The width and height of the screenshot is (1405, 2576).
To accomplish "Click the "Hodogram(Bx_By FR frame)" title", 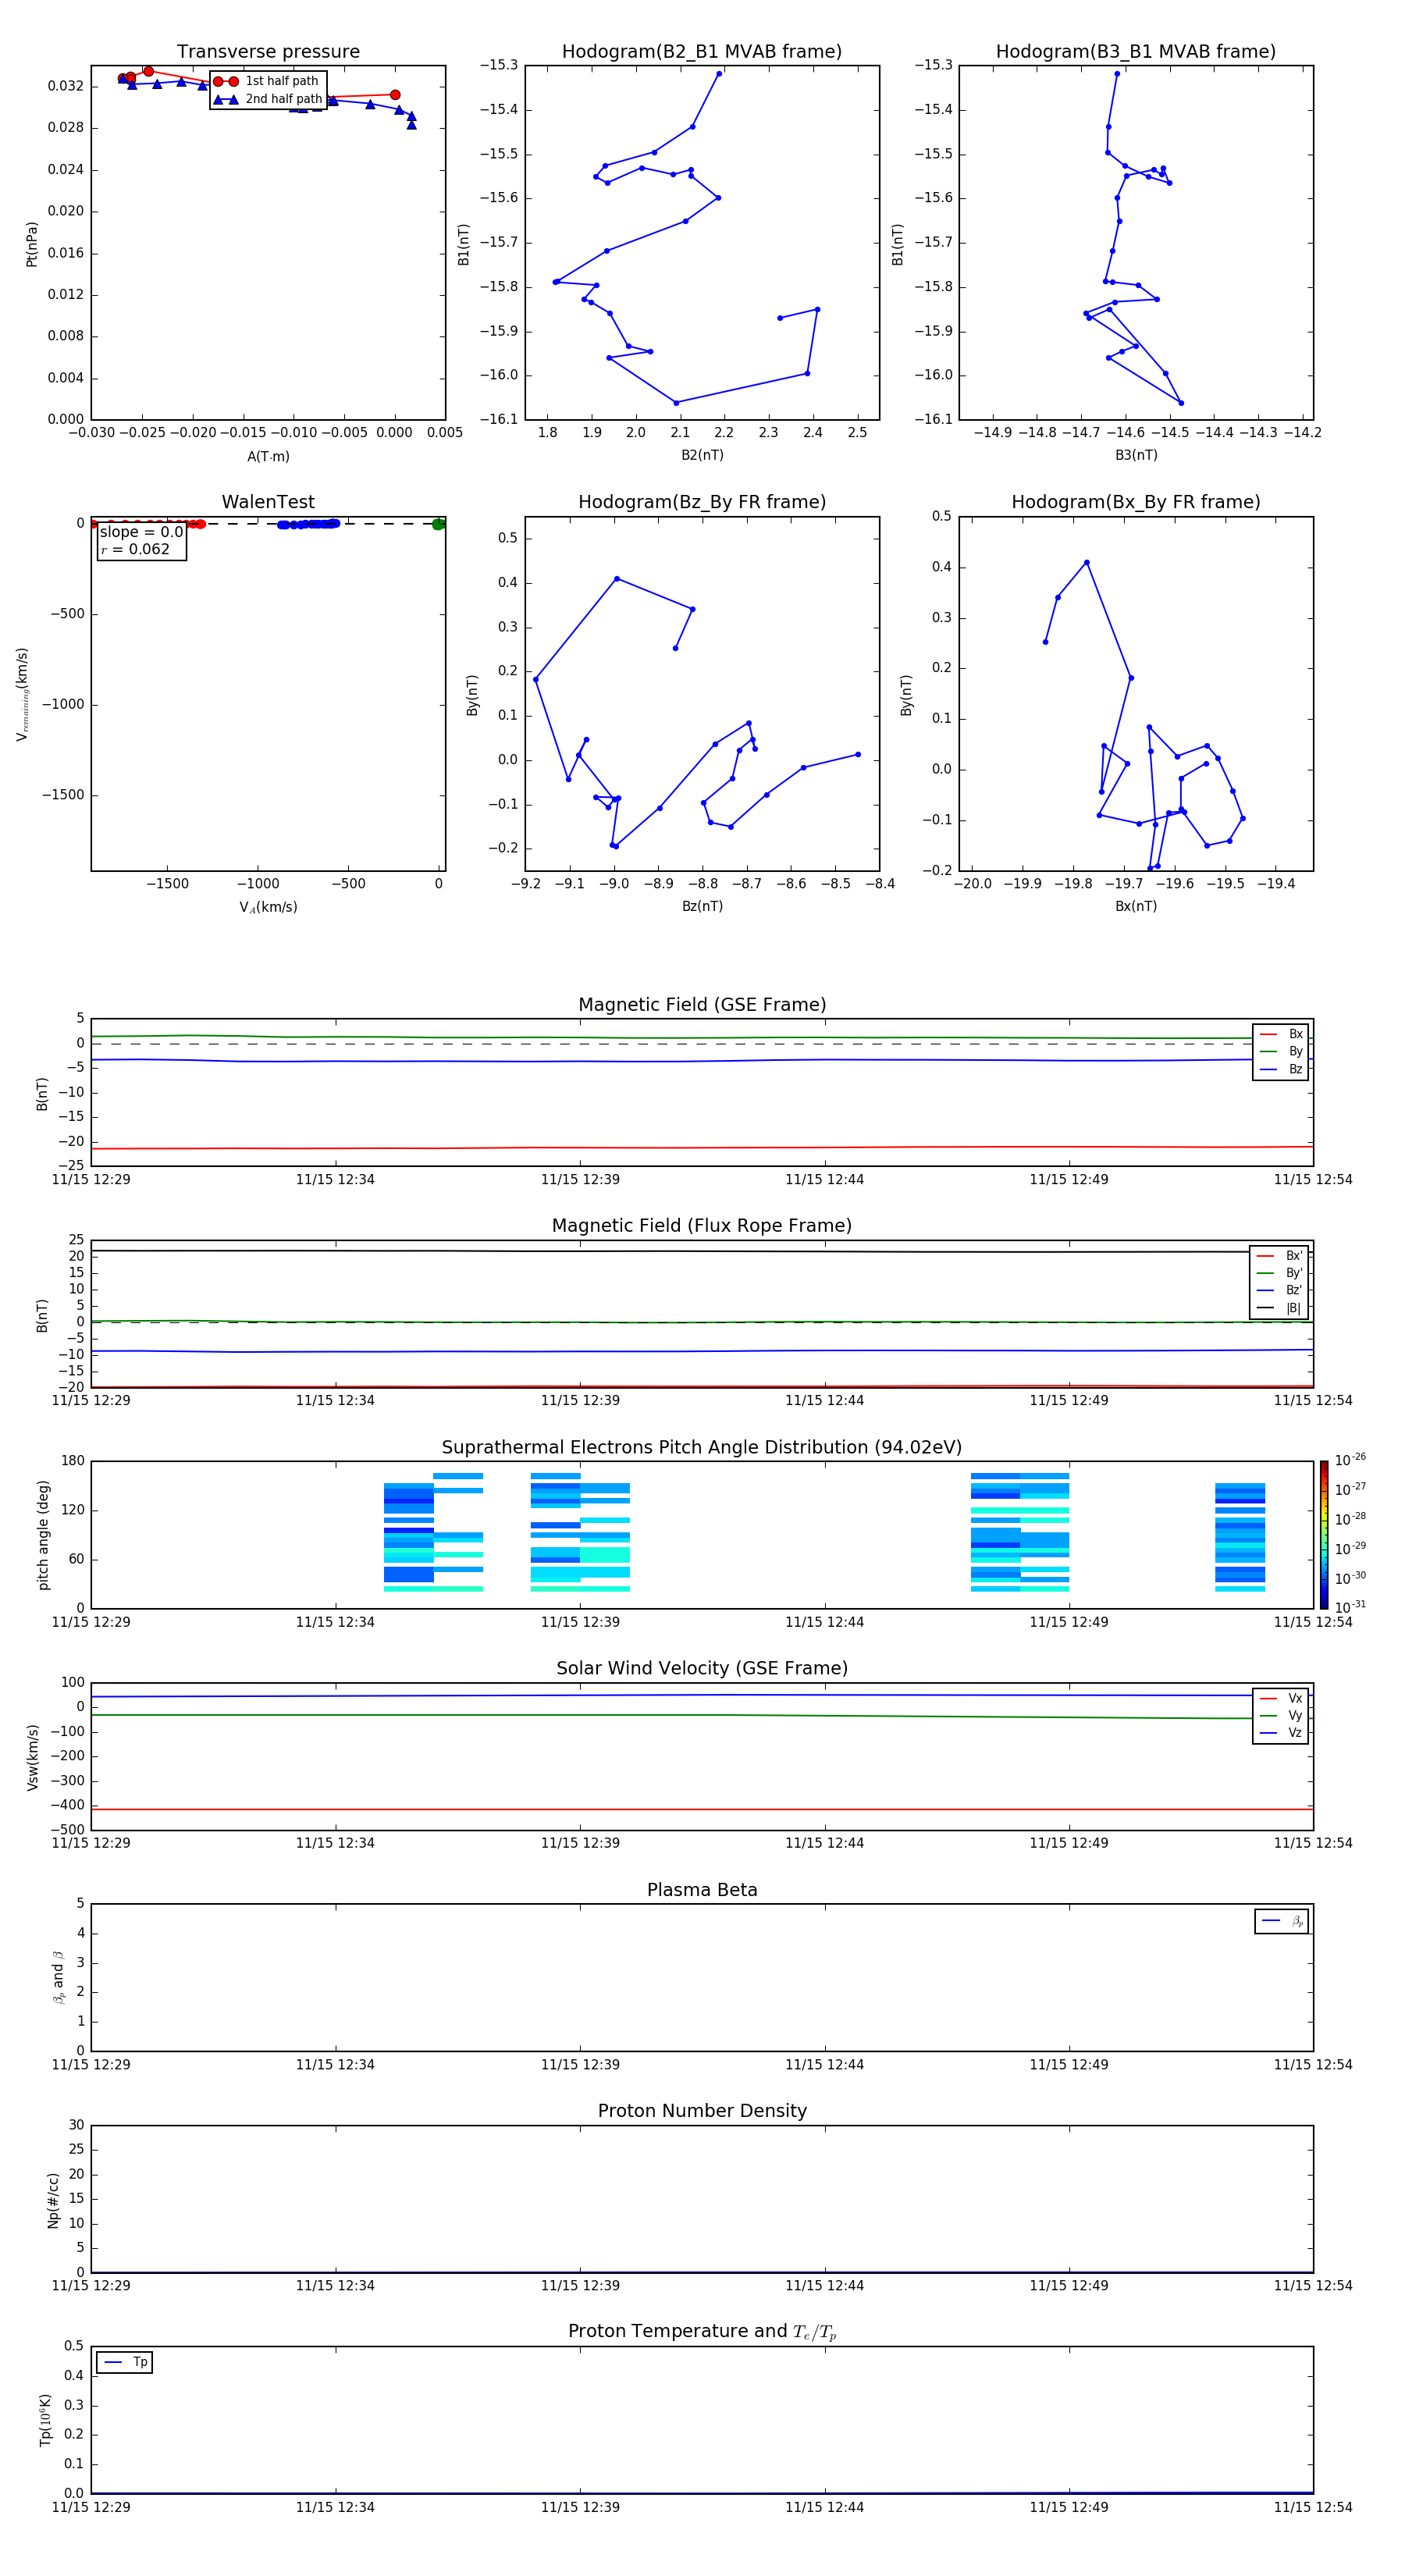I will [1136, 502].
